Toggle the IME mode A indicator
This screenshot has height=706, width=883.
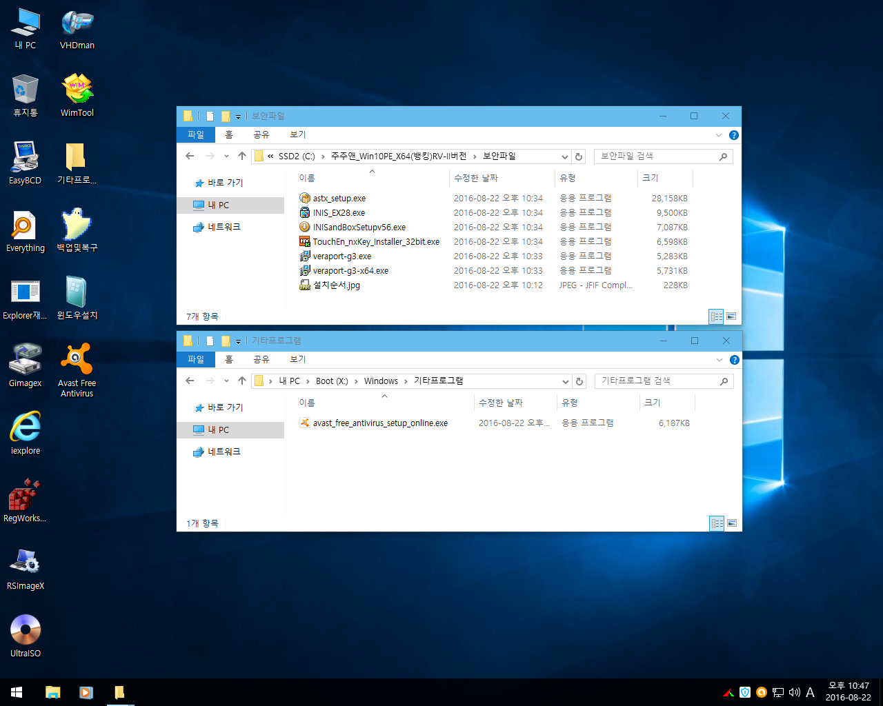click(811, 692)
